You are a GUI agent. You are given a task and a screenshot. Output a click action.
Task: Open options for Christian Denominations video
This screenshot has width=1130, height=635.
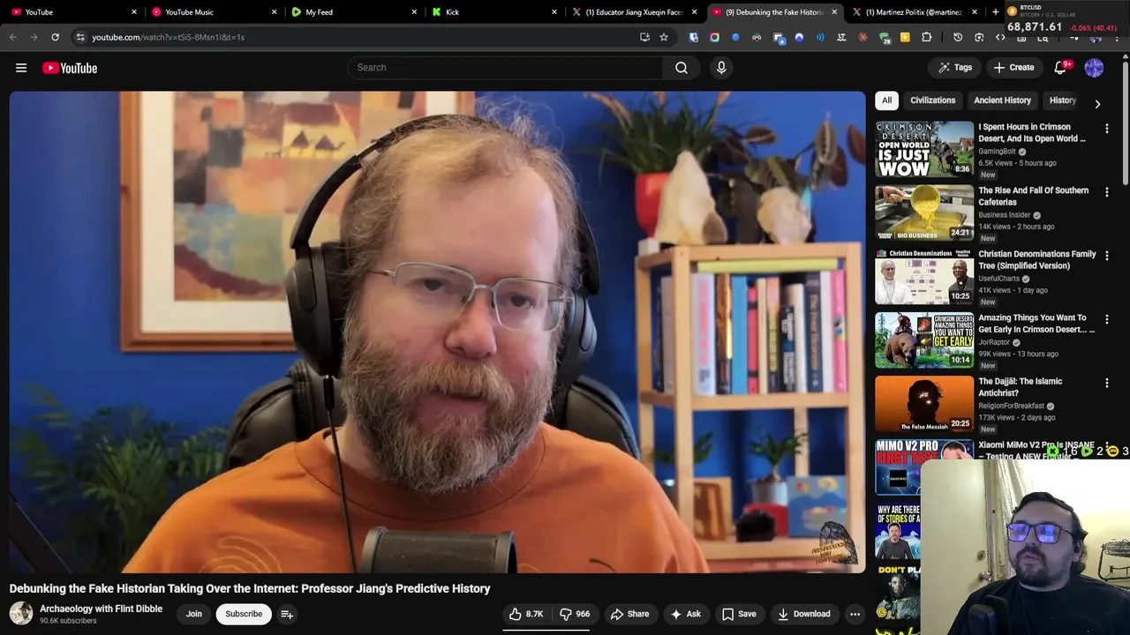(x=1107, y=256)
